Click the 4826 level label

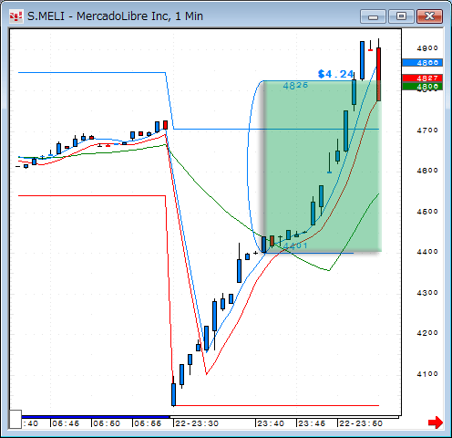(295, 86)
